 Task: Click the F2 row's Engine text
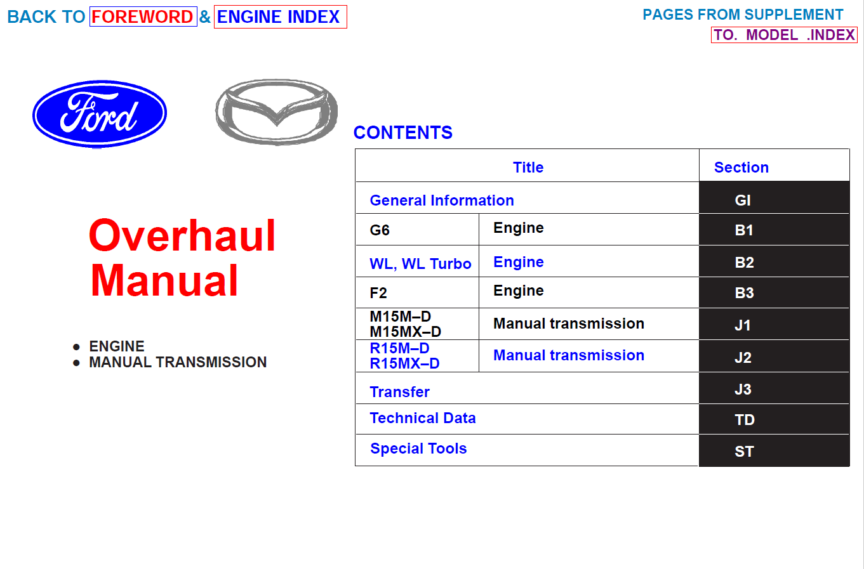tap(519, 291)
